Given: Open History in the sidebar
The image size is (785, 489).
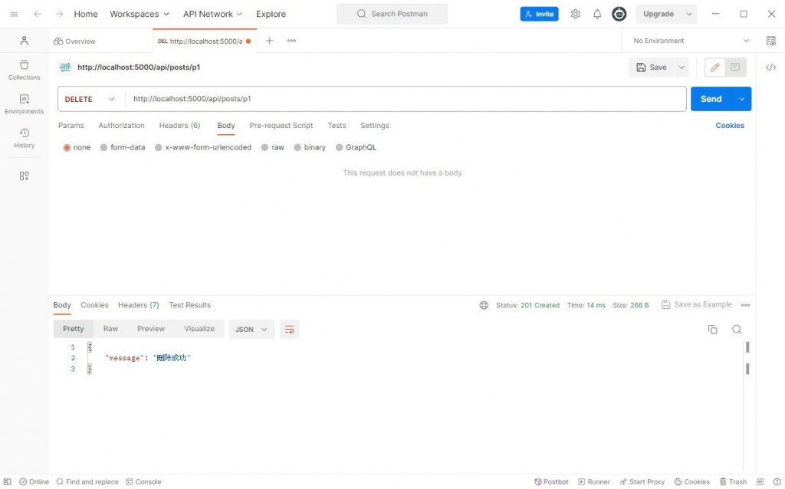Looking at the screenshot, I should (24, 138).
